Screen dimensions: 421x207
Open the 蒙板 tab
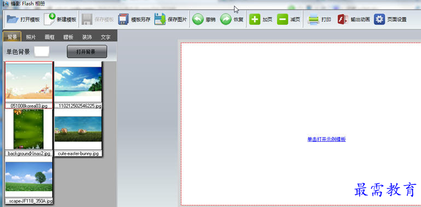click(x=68, y=37)
